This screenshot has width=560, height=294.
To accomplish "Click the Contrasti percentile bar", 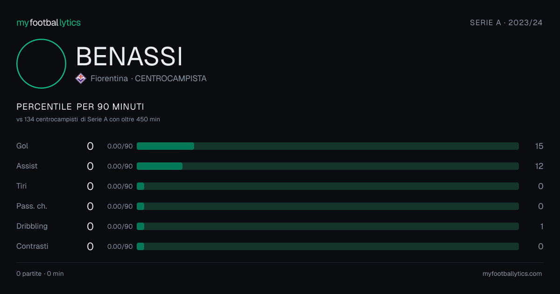I will tap(328, 246).
